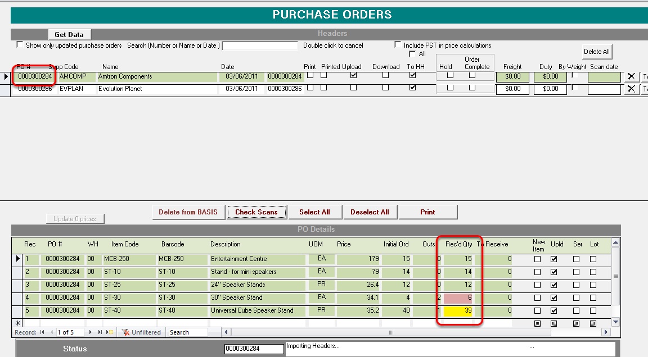Jump to last record arrow
Viewport: 648px width, 357px height.
click(x=100, y=332)
